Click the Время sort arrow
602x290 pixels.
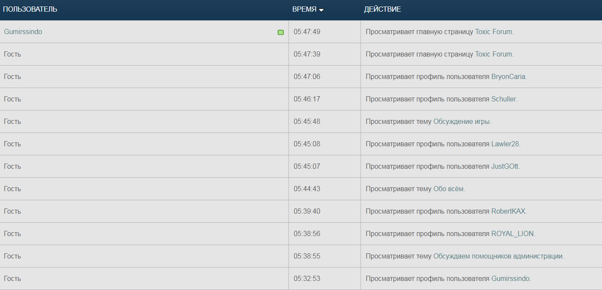coord(321,10)
